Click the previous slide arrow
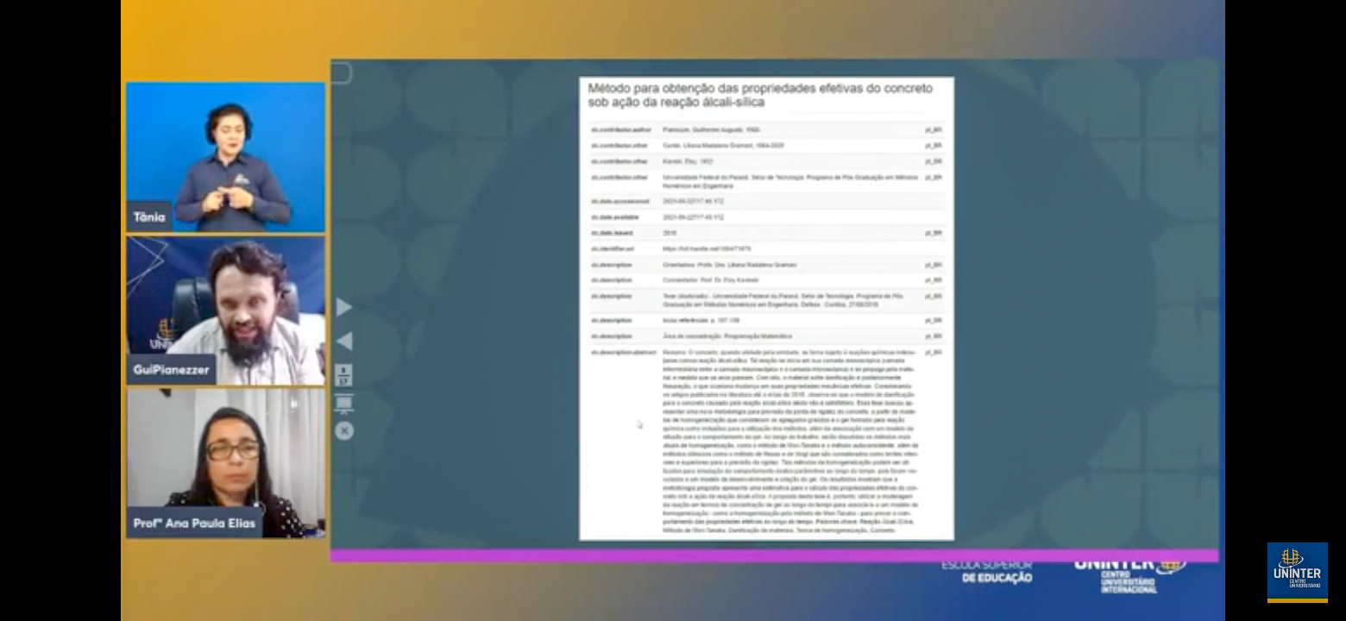The width and height of the screenshot is (1346, 621). (x=344, y=342)
